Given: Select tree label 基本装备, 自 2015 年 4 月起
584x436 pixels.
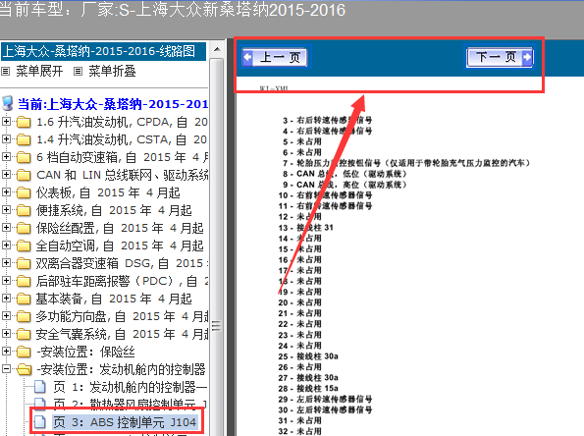Looking at the screenshot, I should pyautogui.click(x=114, y=299).
